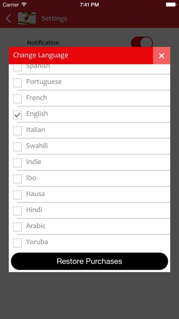
Task: Toggle the Notification switch
Action: coord(142,43)
